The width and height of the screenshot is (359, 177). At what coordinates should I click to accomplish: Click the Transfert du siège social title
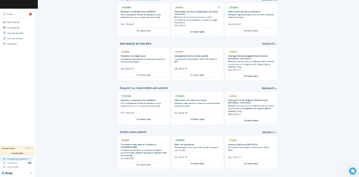click(x=133, y=56)
